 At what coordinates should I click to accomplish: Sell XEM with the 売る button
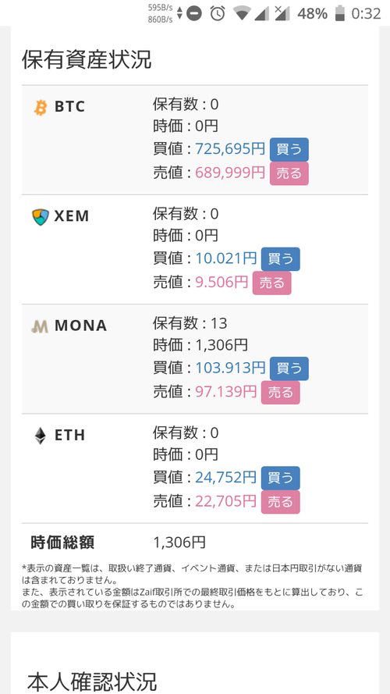[x=272, y=283]
